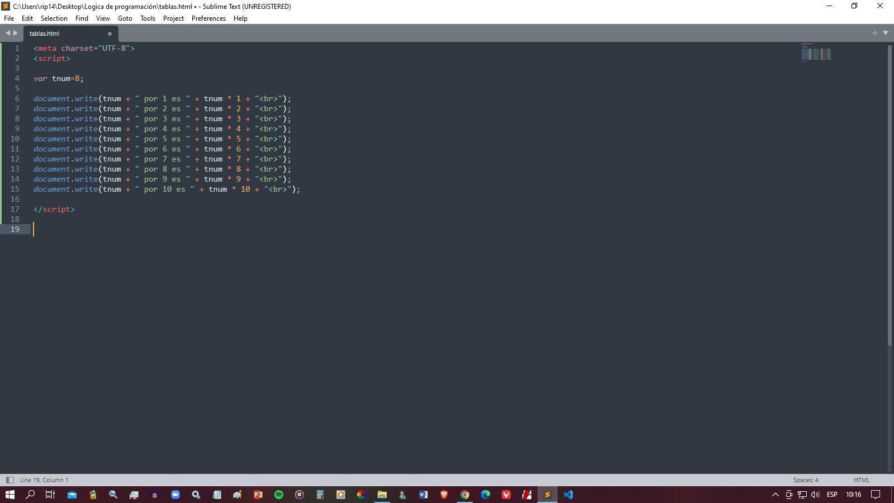This screenshot has height=503, width=894.
Task: Open Visual Studio Code from taskbar
Action: click(568, 495)
